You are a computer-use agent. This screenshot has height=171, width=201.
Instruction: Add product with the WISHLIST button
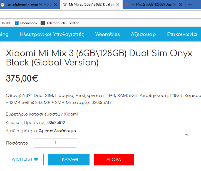point(25,159)
